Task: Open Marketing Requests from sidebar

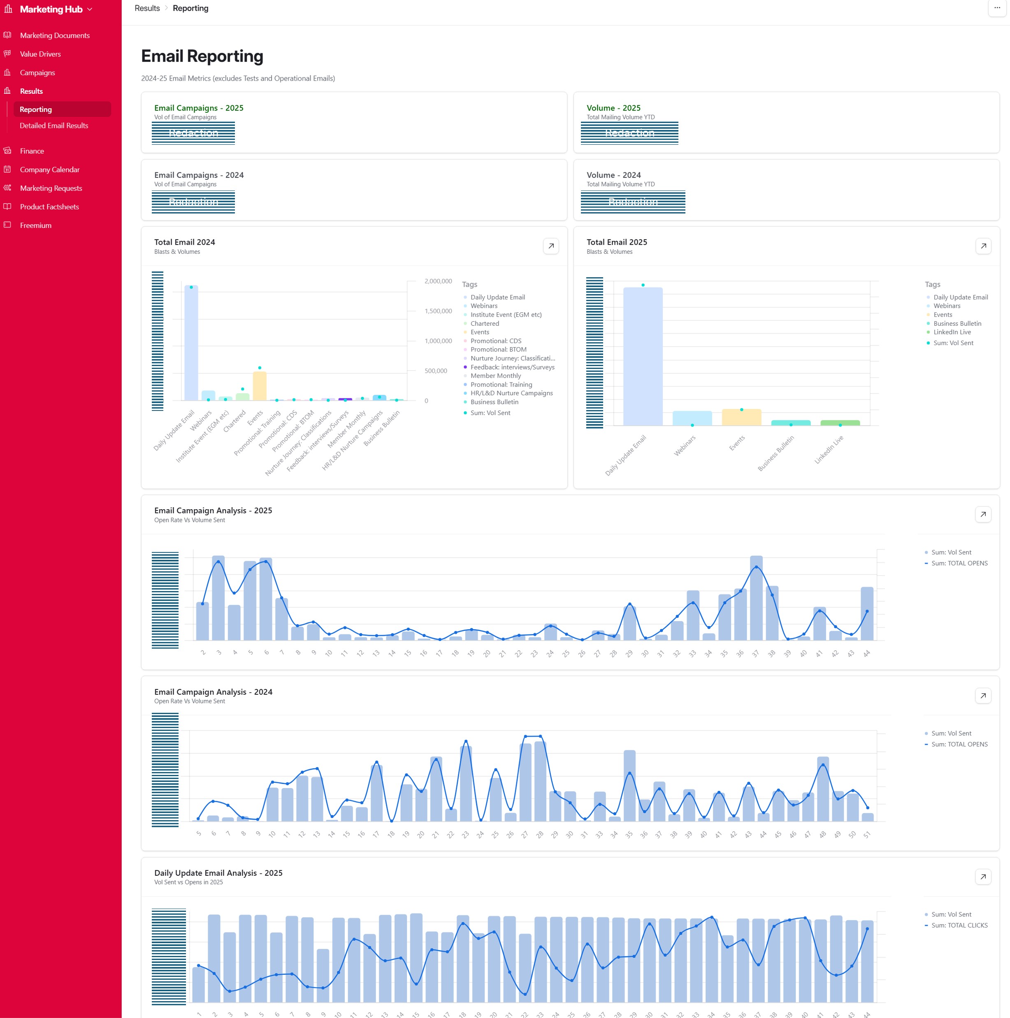Action: 51,188
